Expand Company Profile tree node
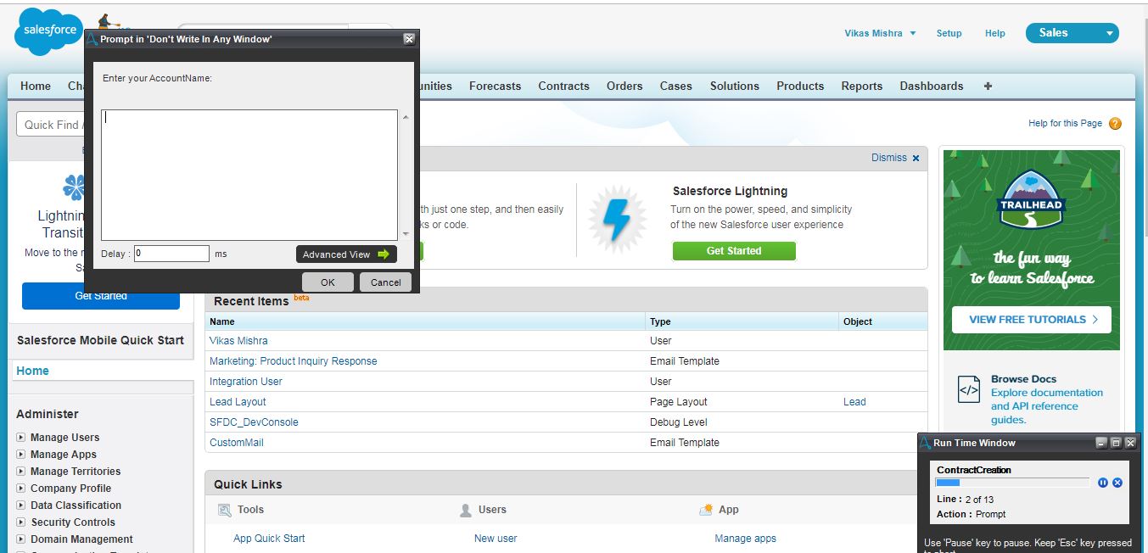 21,489
